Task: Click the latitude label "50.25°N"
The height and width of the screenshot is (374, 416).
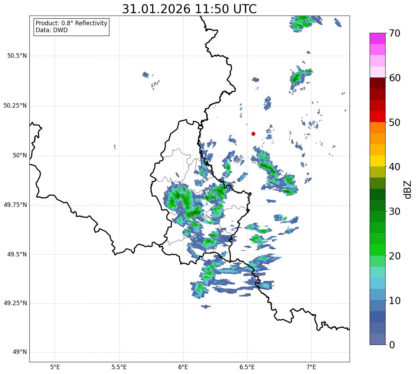Action: (15, 106)
